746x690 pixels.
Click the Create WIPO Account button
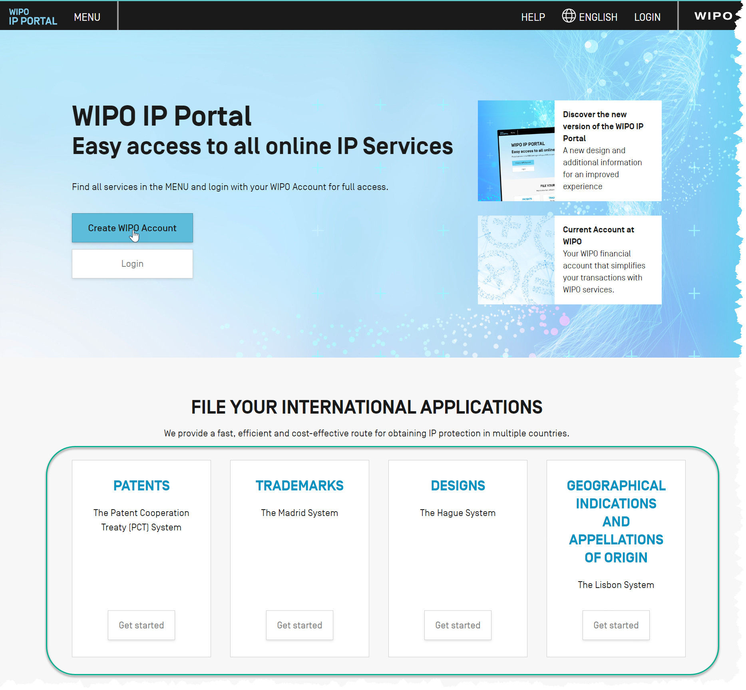(x=132, y=228)
